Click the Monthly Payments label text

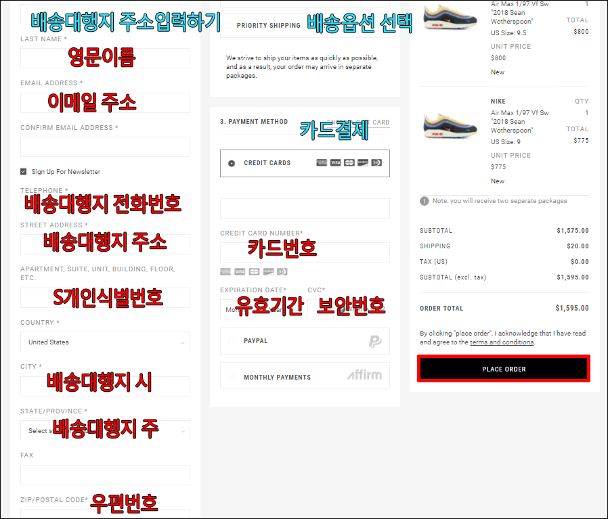pos(277,377)
